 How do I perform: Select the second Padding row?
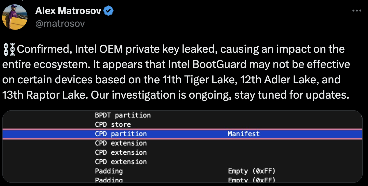pyautogui.click(x=109, y=180)
